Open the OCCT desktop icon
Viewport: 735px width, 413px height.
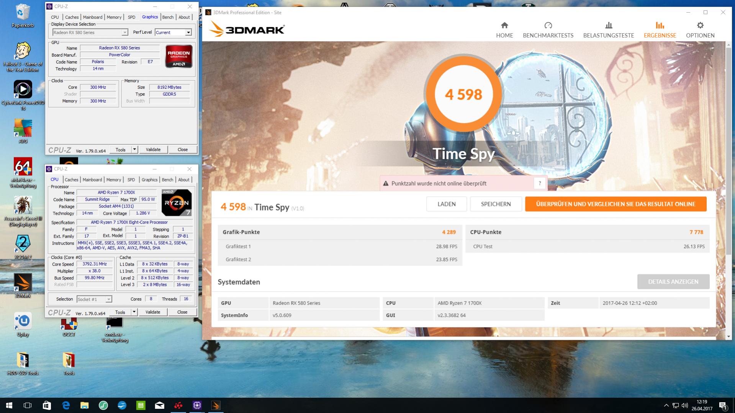(69, 327)
